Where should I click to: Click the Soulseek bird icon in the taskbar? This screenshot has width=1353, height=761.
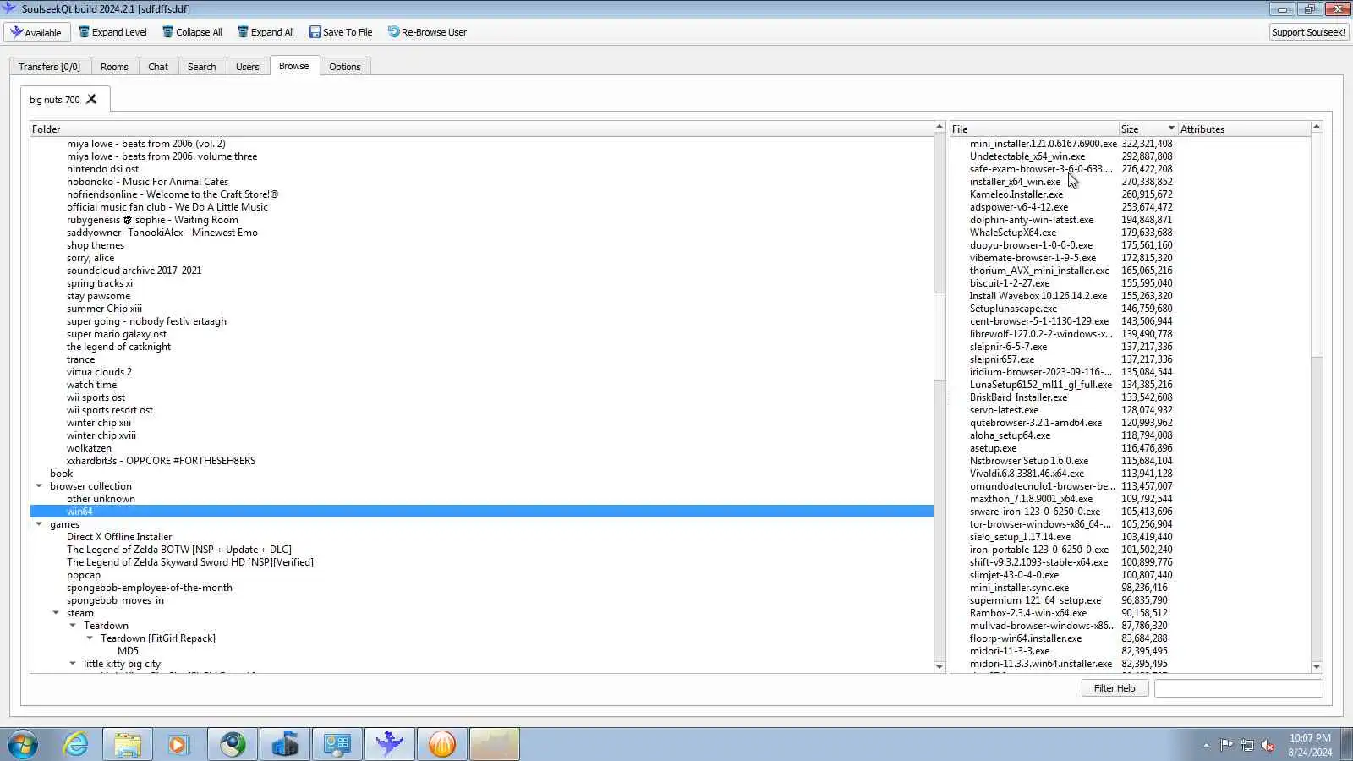[x=390, y=745]
